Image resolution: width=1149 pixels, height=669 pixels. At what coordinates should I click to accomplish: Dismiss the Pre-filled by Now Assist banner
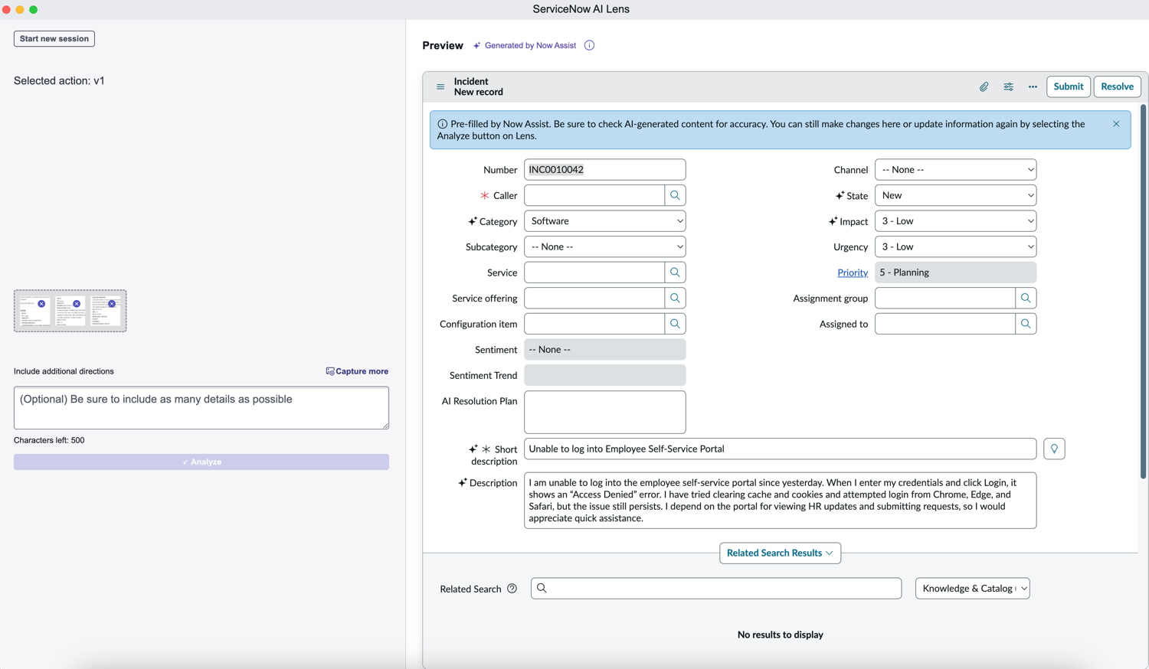1116,124
